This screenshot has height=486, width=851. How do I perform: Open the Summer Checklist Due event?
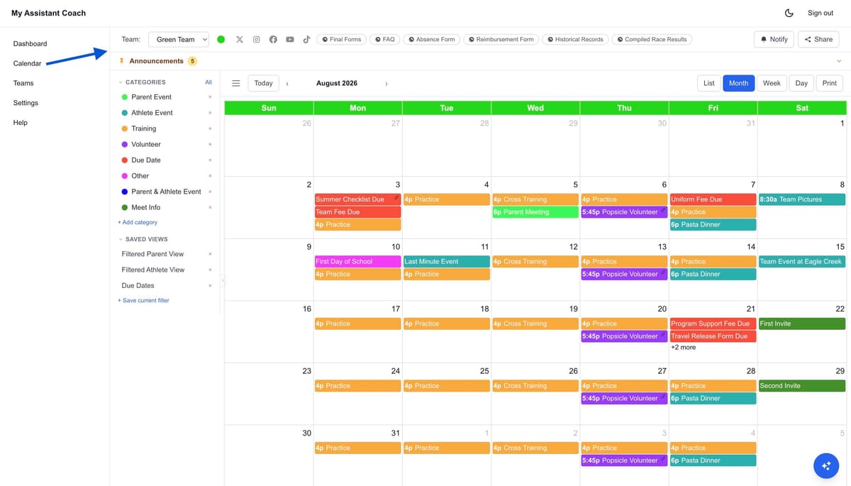pyautogui.click(x=357, y=199)
